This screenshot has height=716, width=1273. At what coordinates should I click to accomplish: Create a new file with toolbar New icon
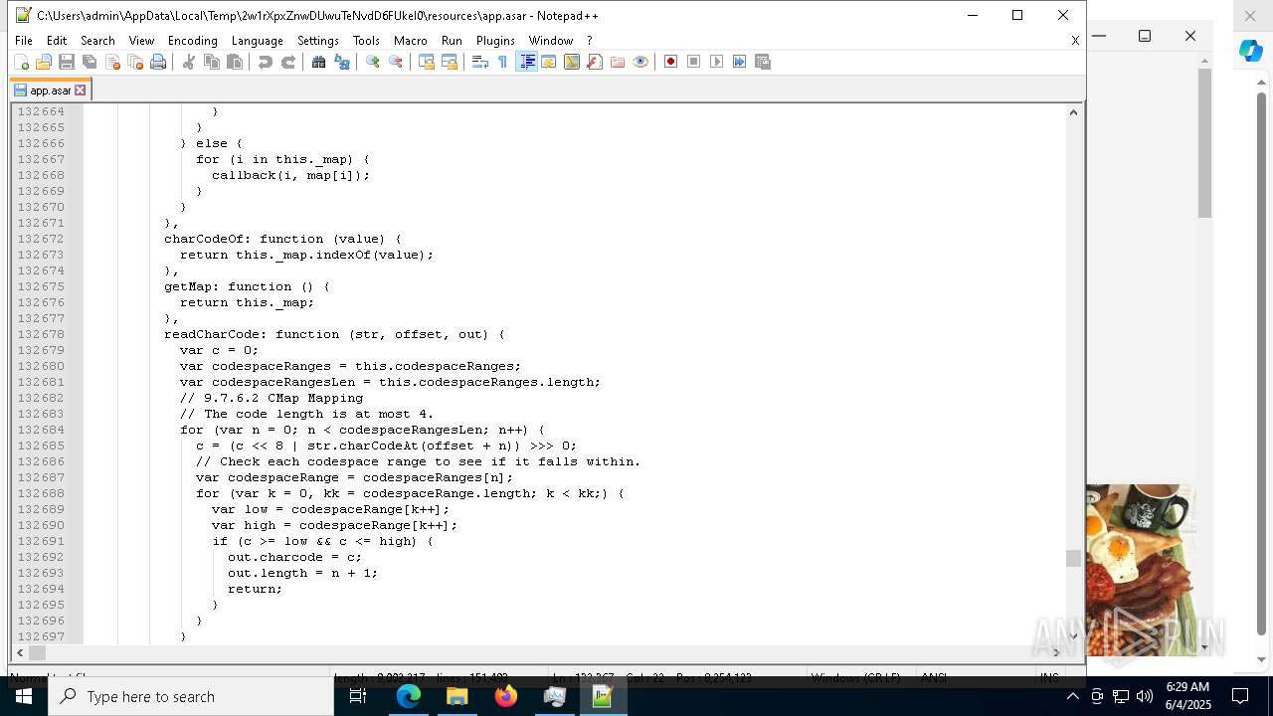(21, 62)
